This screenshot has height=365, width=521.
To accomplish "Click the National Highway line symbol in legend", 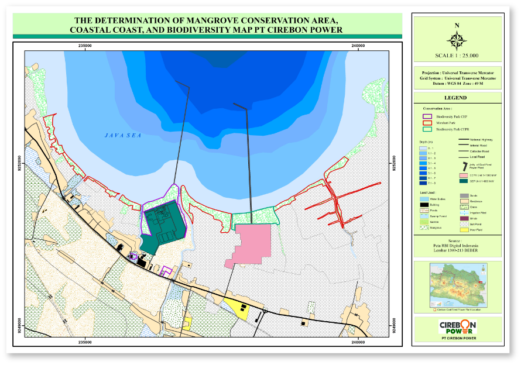I will click(x=463, y=139).
